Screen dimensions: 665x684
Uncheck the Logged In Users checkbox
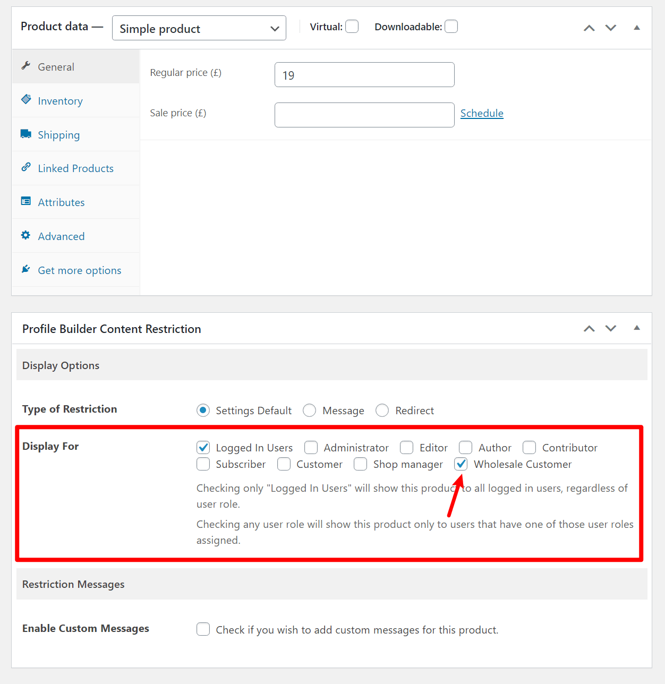pos(203,448)
